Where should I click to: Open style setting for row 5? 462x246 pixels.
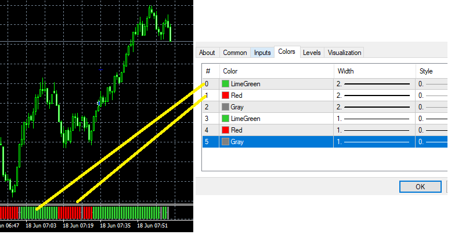(432, 142)
